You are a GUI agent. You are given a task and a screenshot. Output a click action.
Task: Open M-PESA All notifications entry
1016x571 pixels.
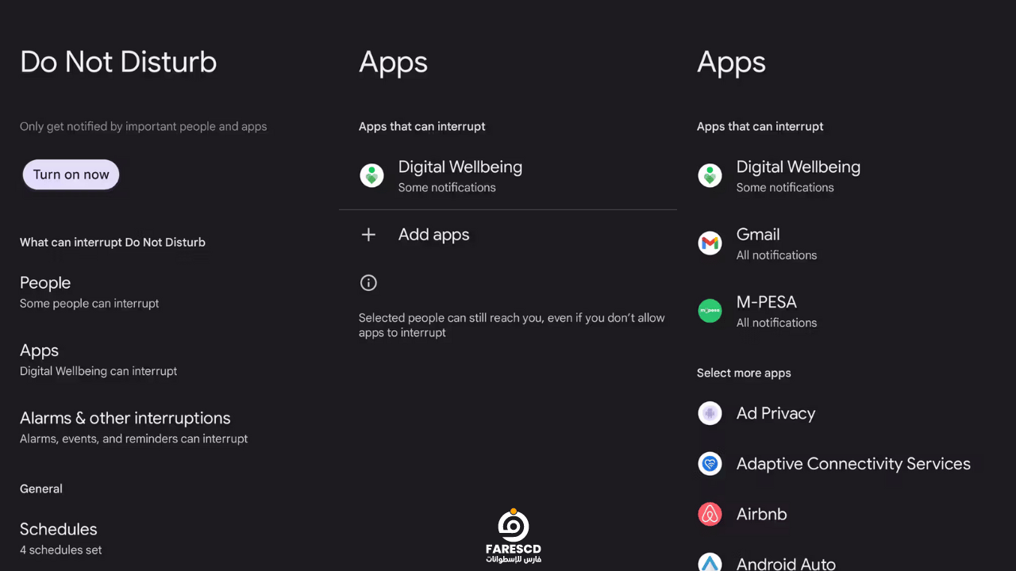pos(846,311)
